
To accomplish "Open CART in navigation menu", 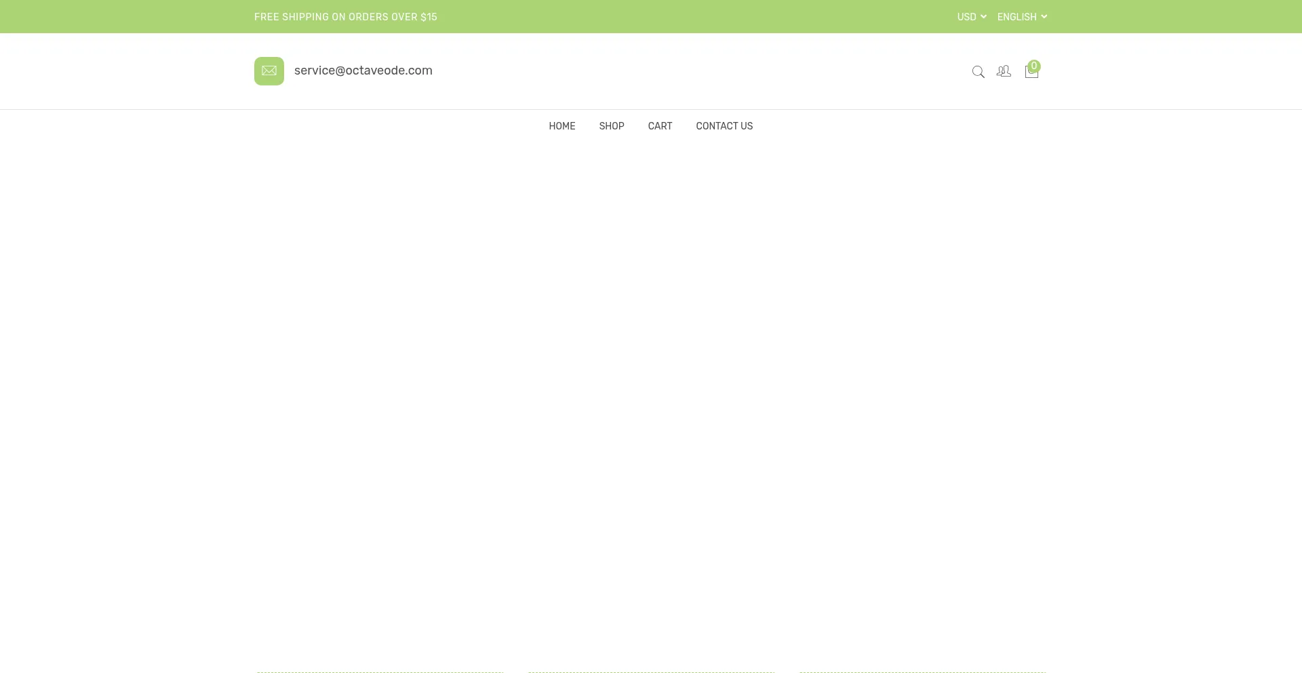I will [660, 126].
